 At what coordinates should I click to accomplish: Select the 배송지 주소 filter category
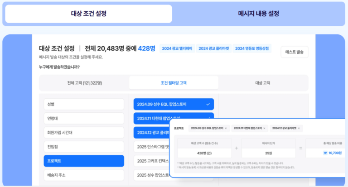coord(84,175)
